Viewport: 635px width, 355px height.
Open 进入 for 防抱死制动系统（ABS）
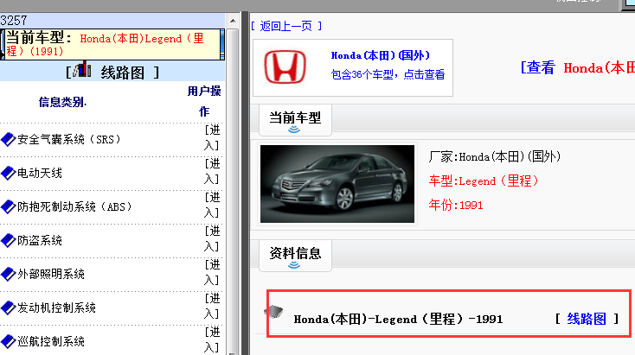coord(212,205)
